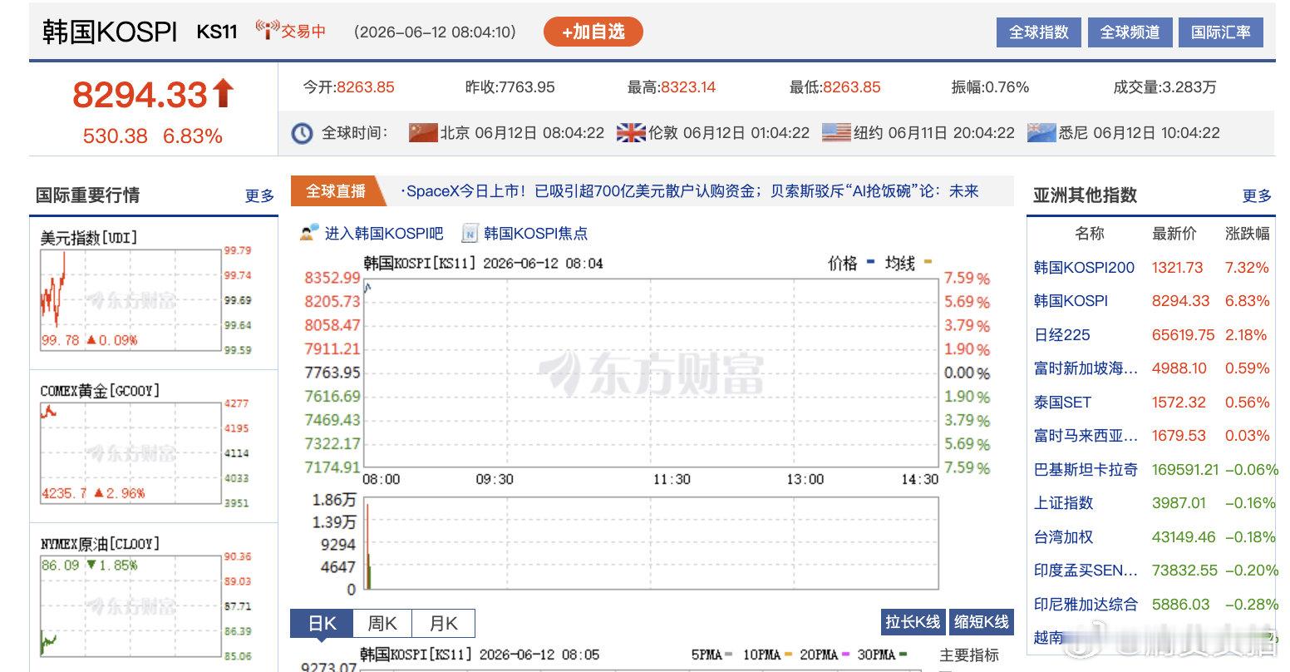Click the live trading broadcast signal icon
Screen dimensions: 1290x672
266,31
